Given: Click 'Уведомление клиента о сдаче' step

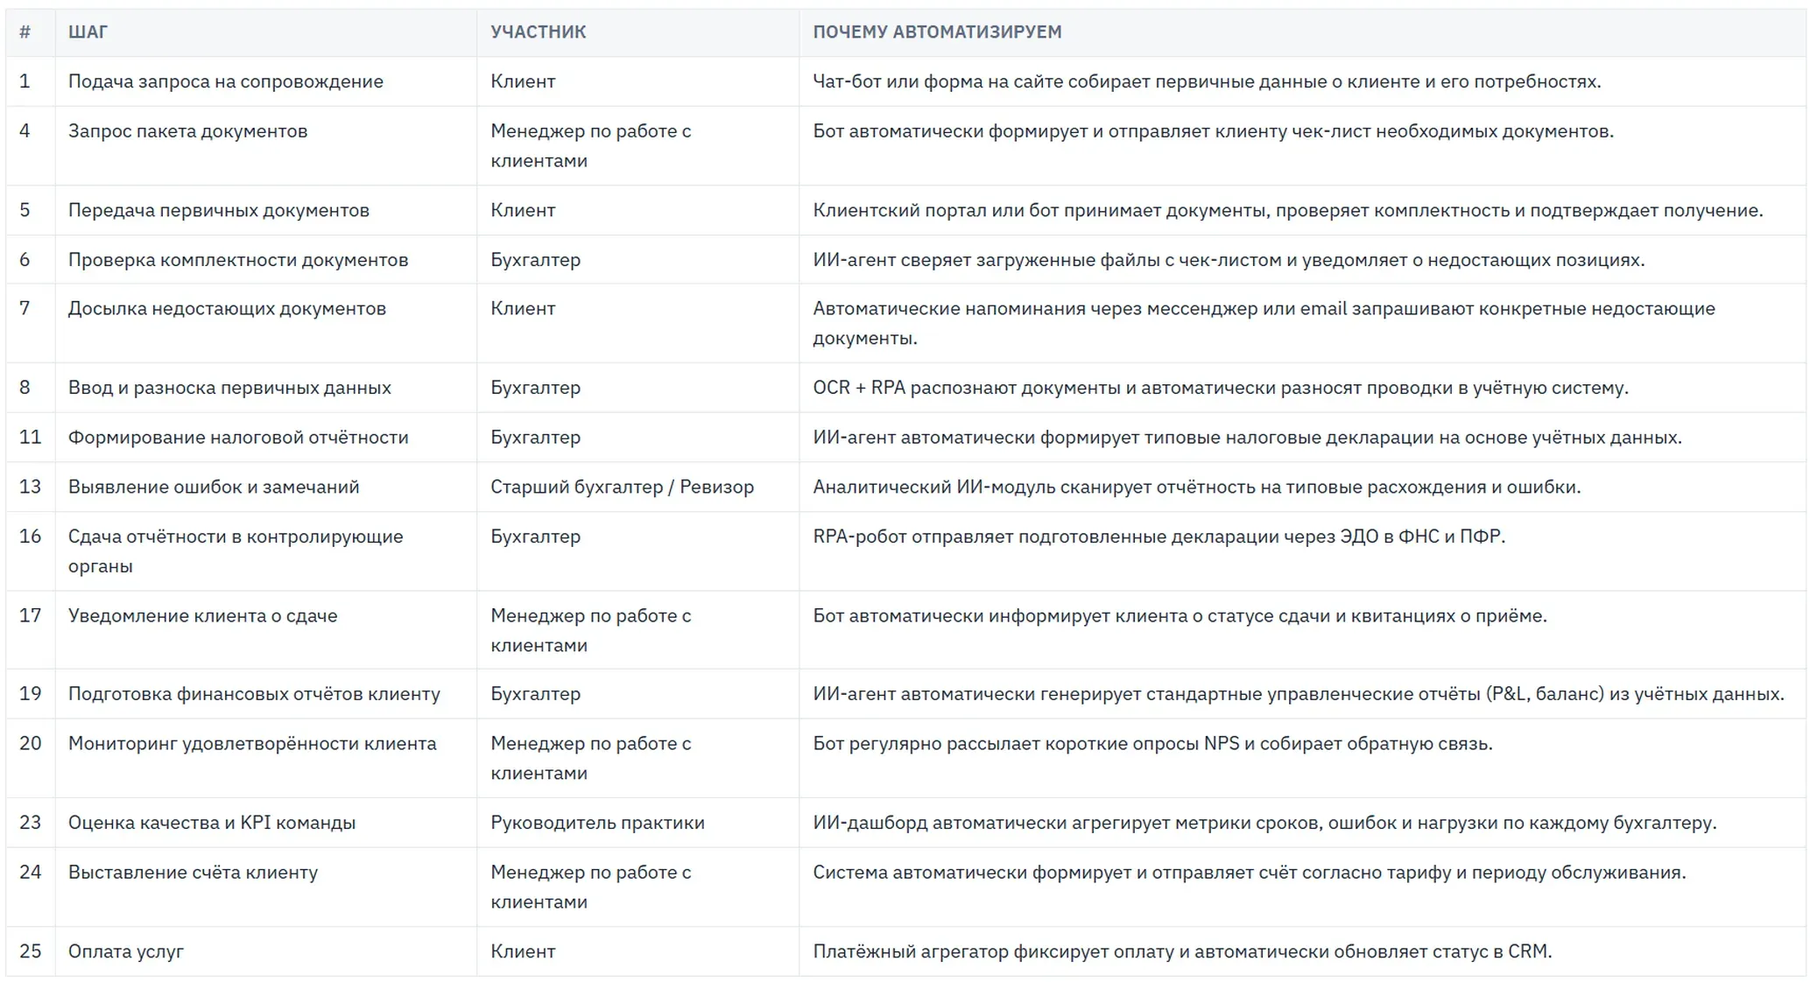Looking at the screenshot, I should [x=202, y=615].
